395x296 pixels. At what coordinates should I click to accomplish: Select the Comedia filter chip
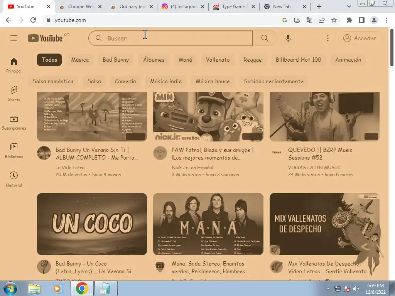click(x=125, y=81)
